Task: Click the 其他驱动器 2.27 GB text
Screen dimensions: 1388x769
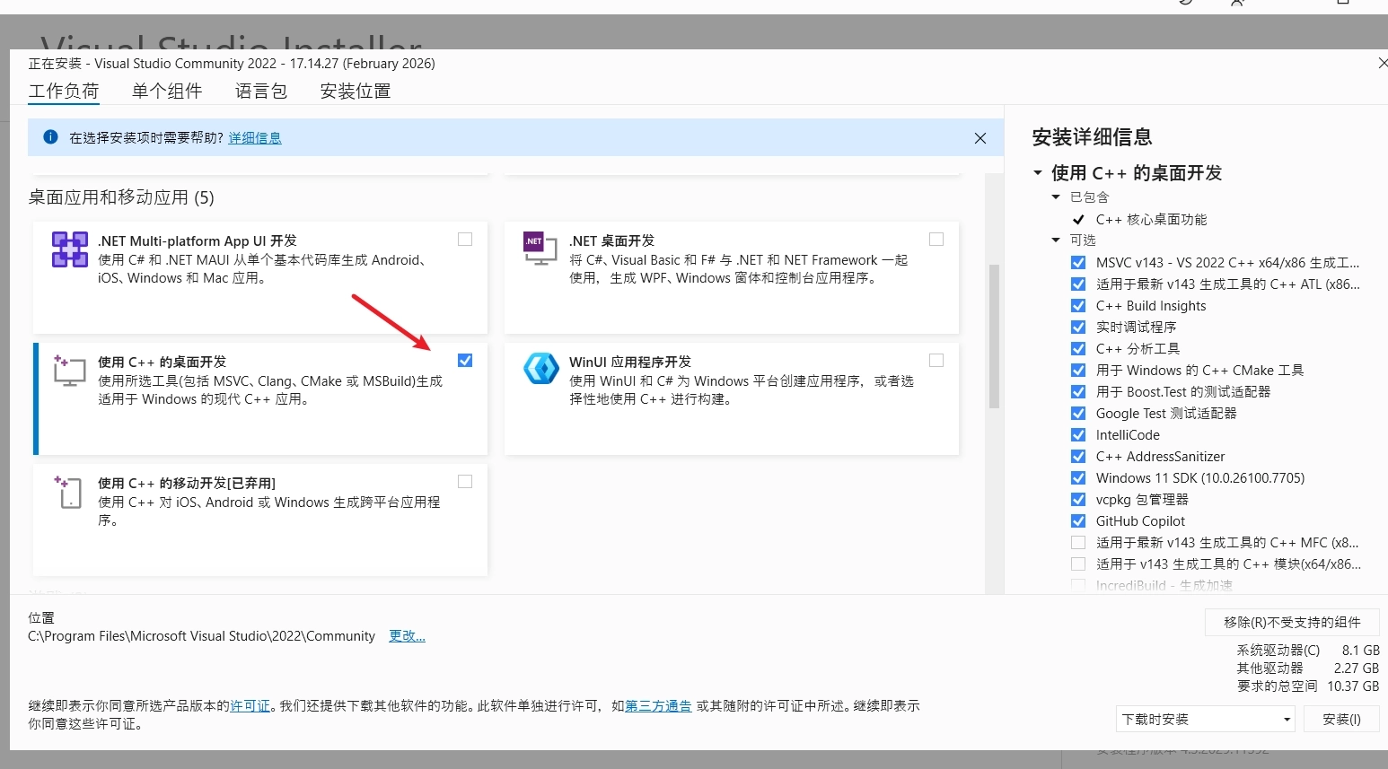Action: [x=1308, y=668]
